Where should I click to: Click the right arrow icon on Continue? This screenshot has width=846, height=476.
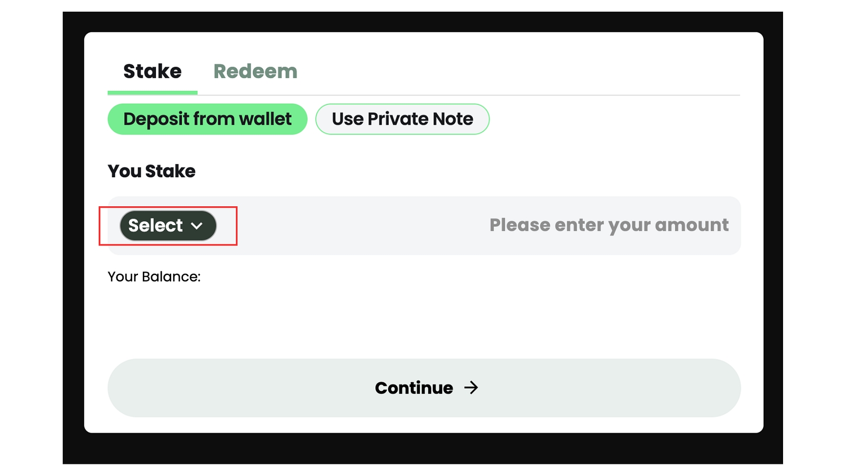tap(471, 388)
